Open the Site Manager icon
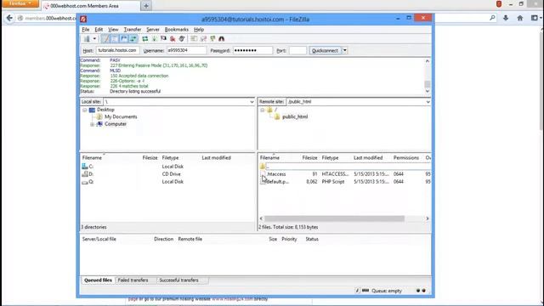 [87, 39]
